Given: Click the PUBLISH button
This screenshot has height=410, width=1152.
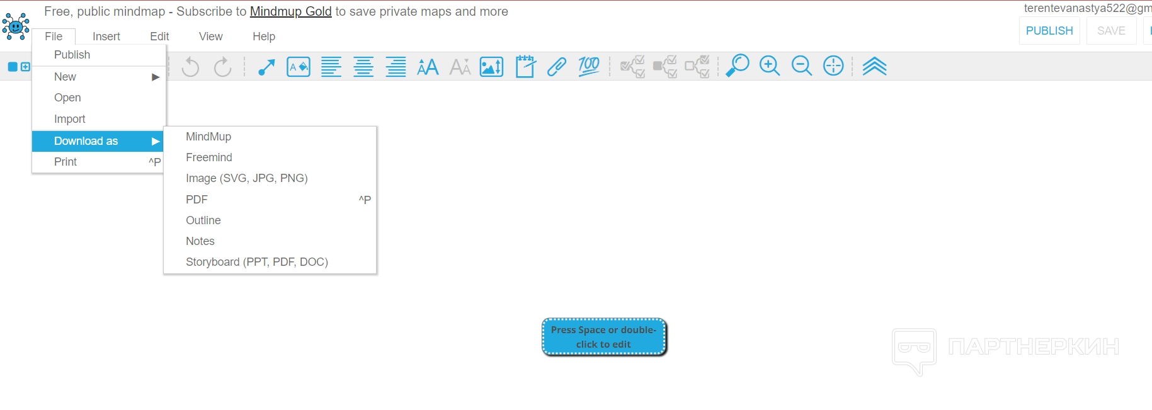Looking at the screenshot, I should click(x=1049, y=31).
